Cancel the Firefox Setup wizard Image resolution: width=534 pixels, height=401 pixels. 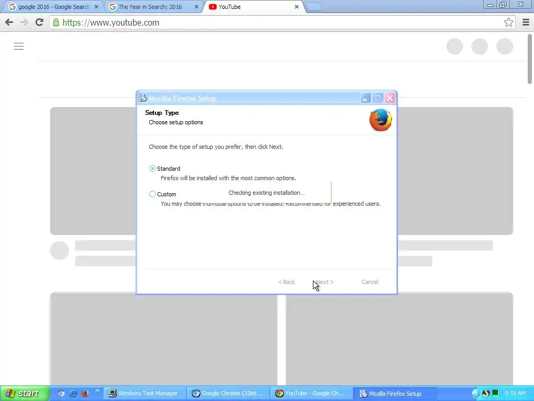(x=370, y=282)
